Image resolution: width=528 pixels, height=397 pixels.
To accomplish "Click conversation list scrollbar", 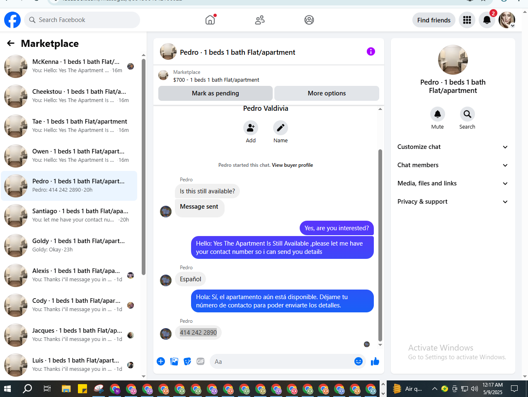I will (143, 166).
